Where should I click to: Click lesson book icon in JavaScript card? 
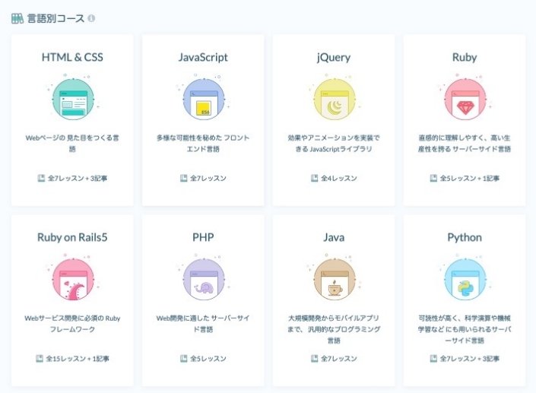(183, 178)
